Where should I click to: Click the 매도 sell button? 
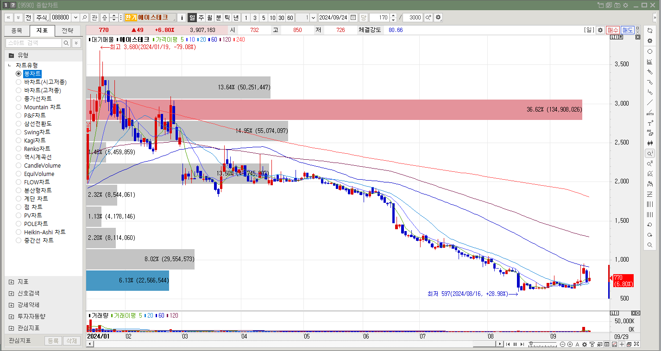(x=628, y=30)
